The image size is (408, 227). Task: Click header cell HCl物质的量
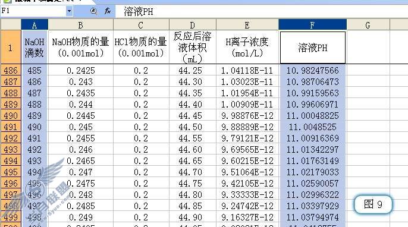tap(141, 48)
